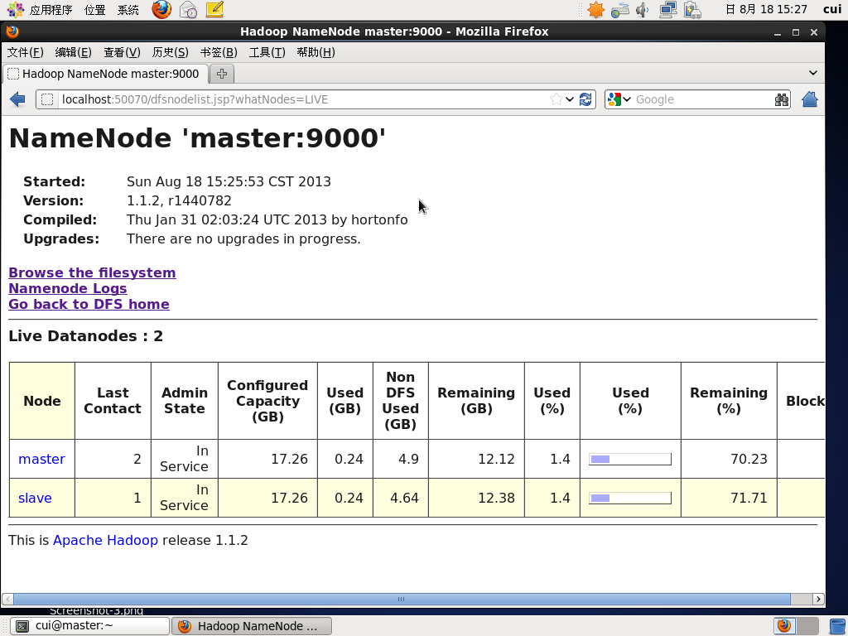Open the mail client panel launcher
Screen dimensions: 848x636
click(188, 9)
